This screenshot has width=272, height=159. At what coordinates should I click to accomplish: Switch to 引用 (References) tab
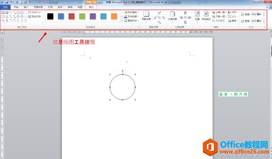[x=50, y=7]
